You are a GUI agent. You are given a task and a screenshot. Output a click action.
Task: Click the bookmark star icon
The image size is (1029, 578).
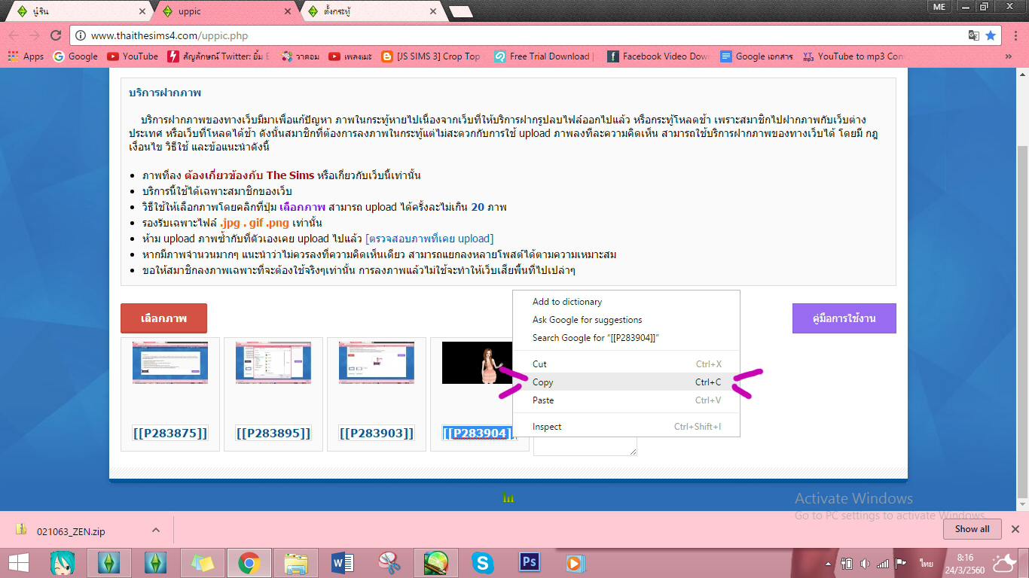(991, 35)
